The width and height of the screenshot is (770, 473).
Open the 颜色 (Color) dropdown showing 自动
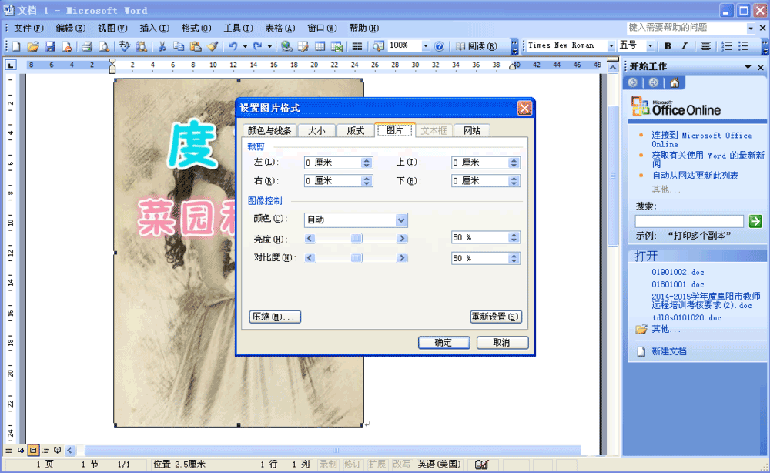coord(400,220)
